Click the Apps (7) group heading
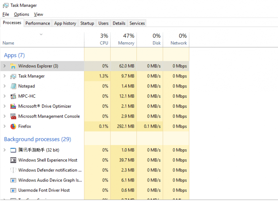Screen dimensions: 278x205 (14, 55)
